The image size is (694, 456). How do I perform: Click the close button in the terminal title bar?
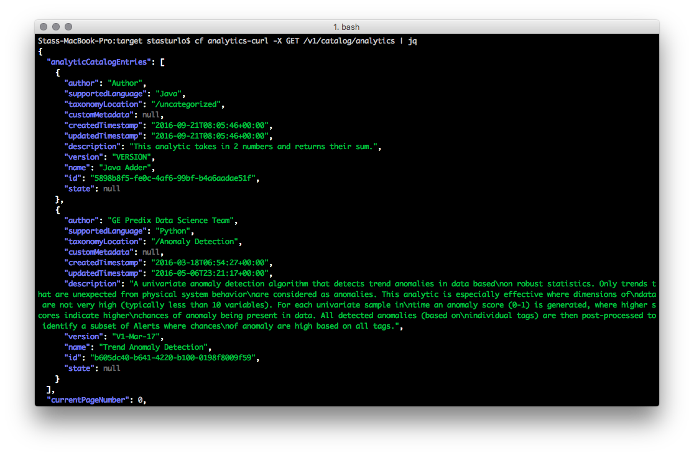(x=44, y=27)
